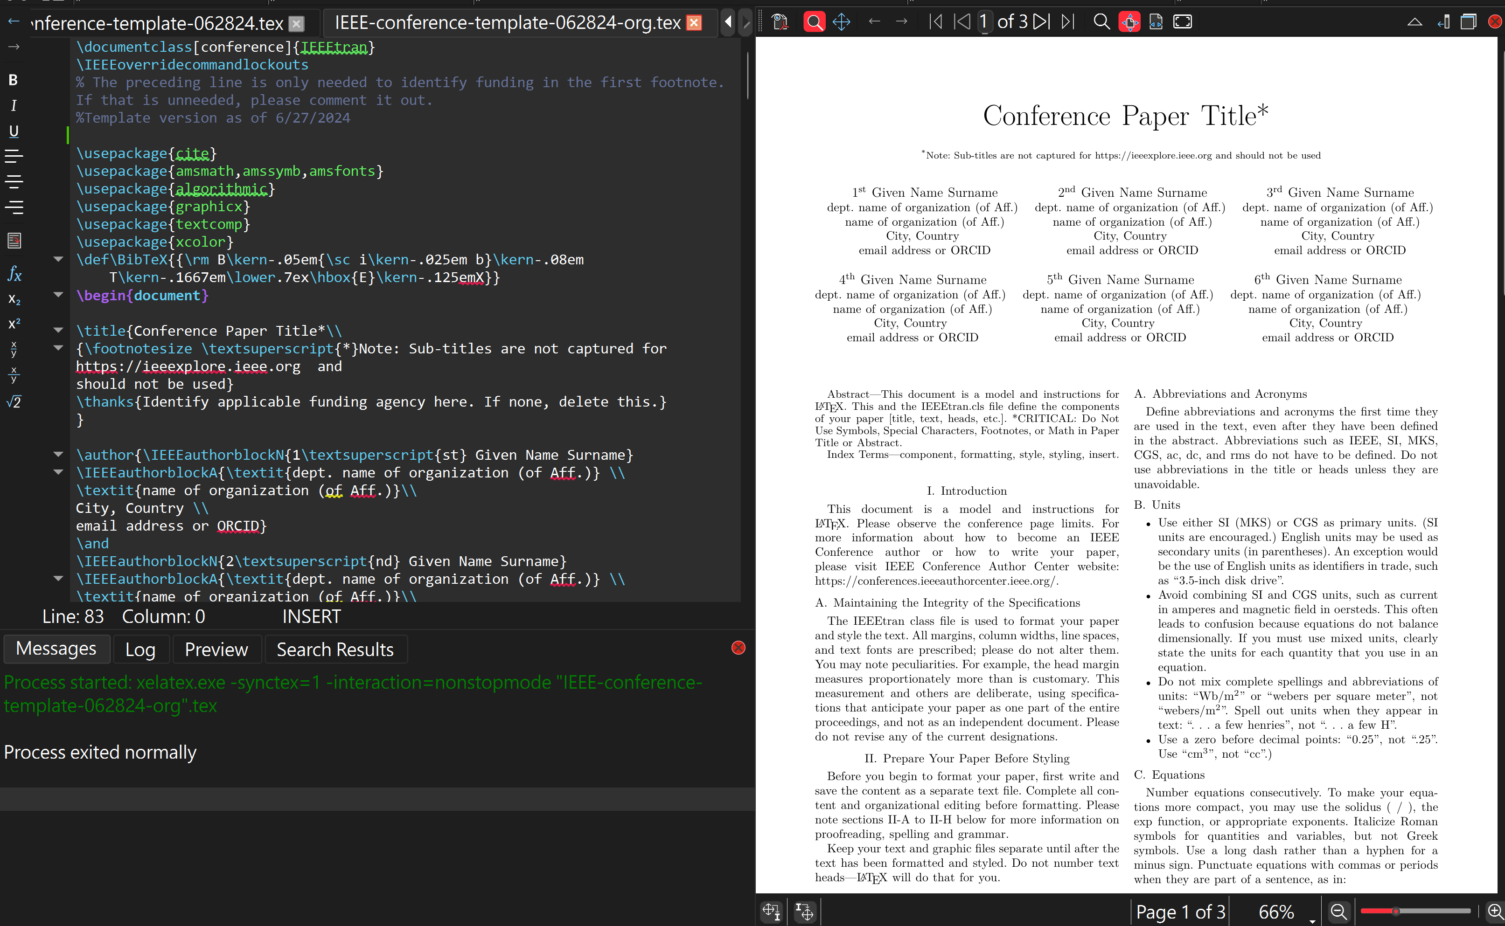Switch to the IEEE-conference-template-062824.tex tab
Image resolution: width=1505 pixels, height=926 pixels.
[x=158, y=23]
